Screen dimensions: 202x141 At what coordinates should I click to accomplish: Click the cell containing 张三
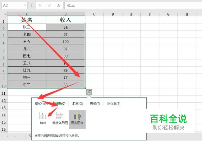(27, 27)
